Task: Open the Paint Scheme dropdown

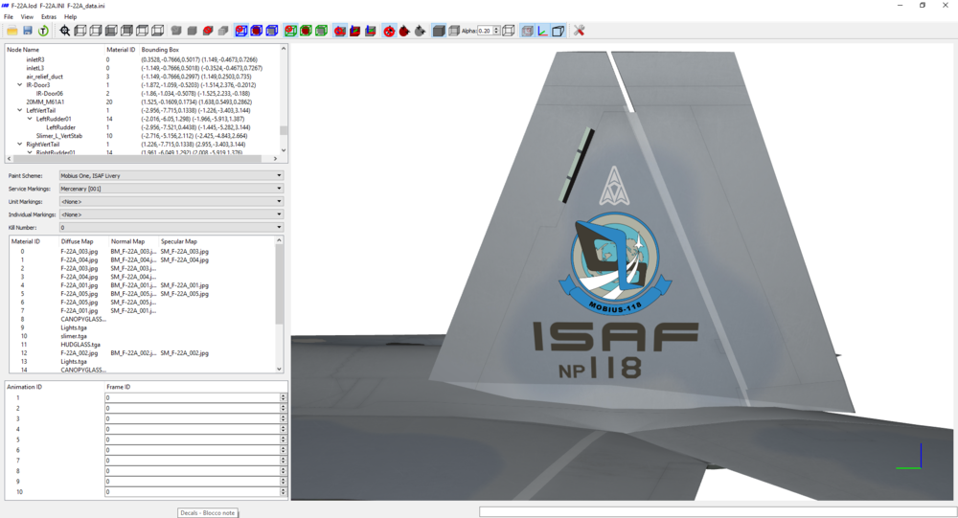Action: click(x=171, y=175)
